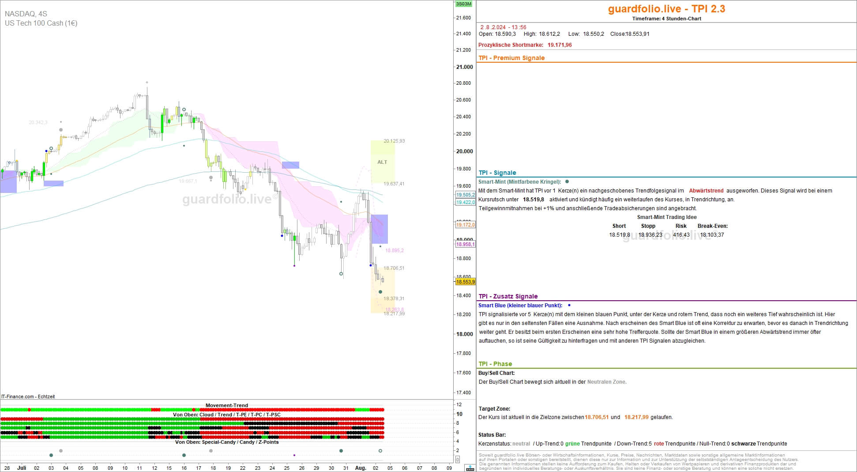The height and width of the screenshot is (472, 857).
Task: Click the Movement-Trend indicator label
Action: 227,405
